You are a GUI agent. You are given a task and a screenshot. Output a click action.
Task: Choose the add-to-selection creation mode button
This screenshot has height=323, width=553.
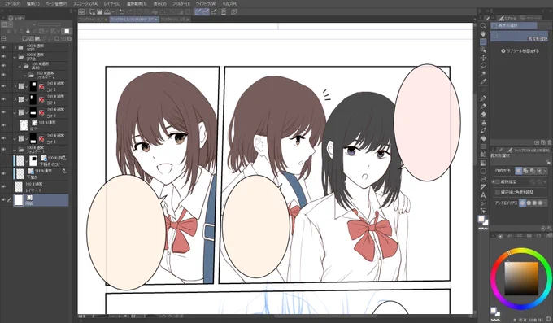525,171
